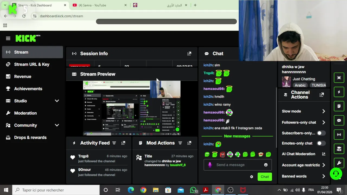
Task: Open Banned words options arrow
Action: pyautogui.click(x=323, y=176)
